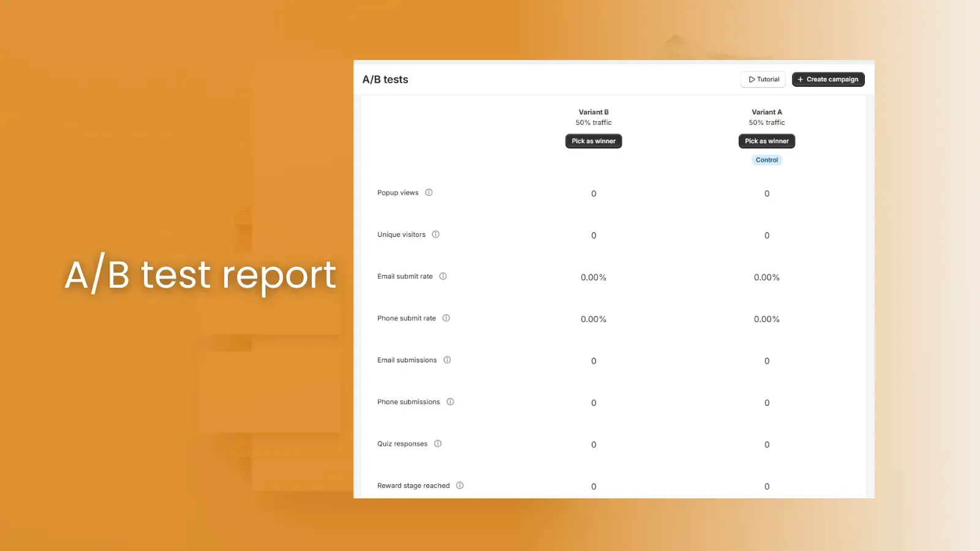Select Variant B Quiz responses value

click(x=594, y=445)
